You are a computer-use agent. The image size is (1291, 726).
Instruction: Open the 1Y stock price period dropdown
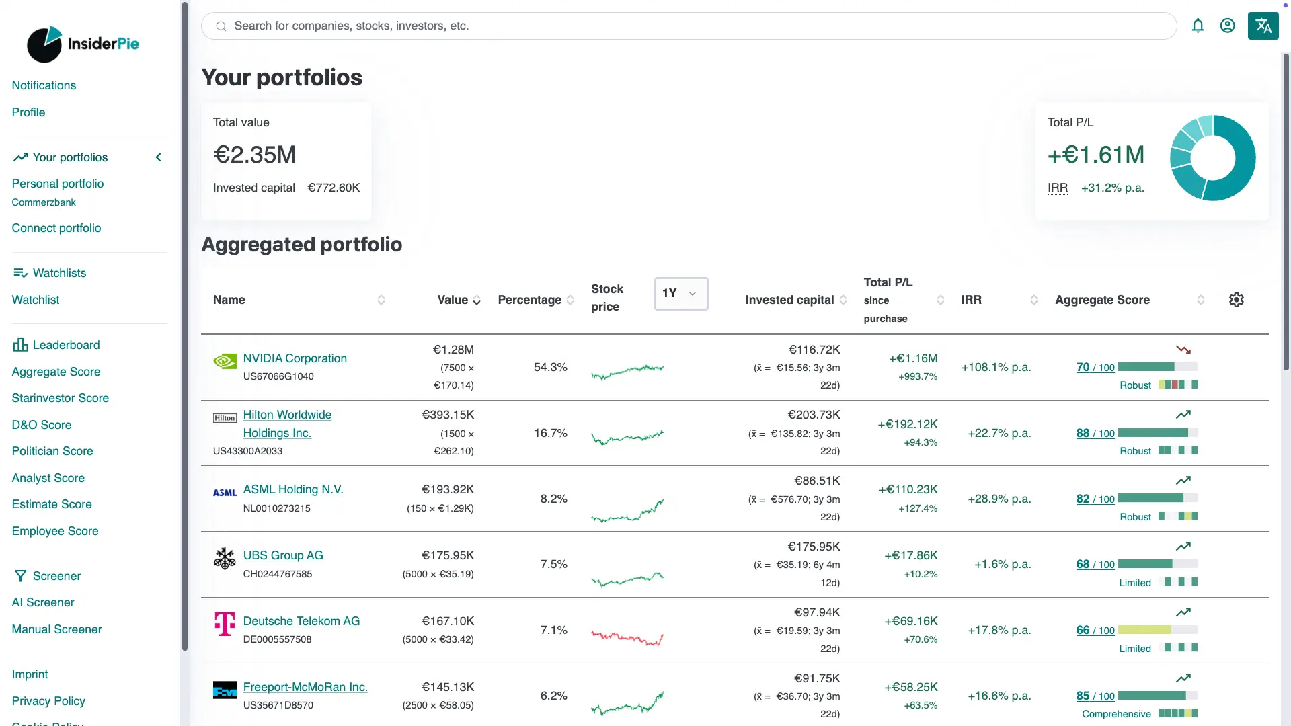pos(680,294)
